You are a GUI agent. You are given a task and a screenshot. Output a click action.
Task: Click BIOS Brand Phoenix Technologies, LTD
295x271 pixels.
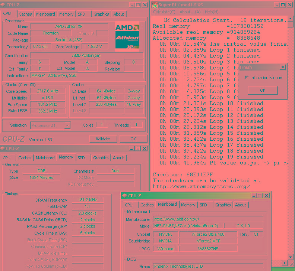click(x=208, y=266)
